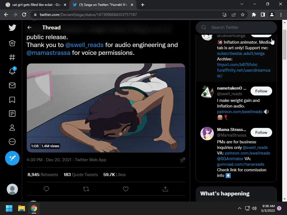Screen dimensions: 287x215
Task: Open the account avatar at sidebar bottom
Action: pyautogui.click(x=12, y=189)
